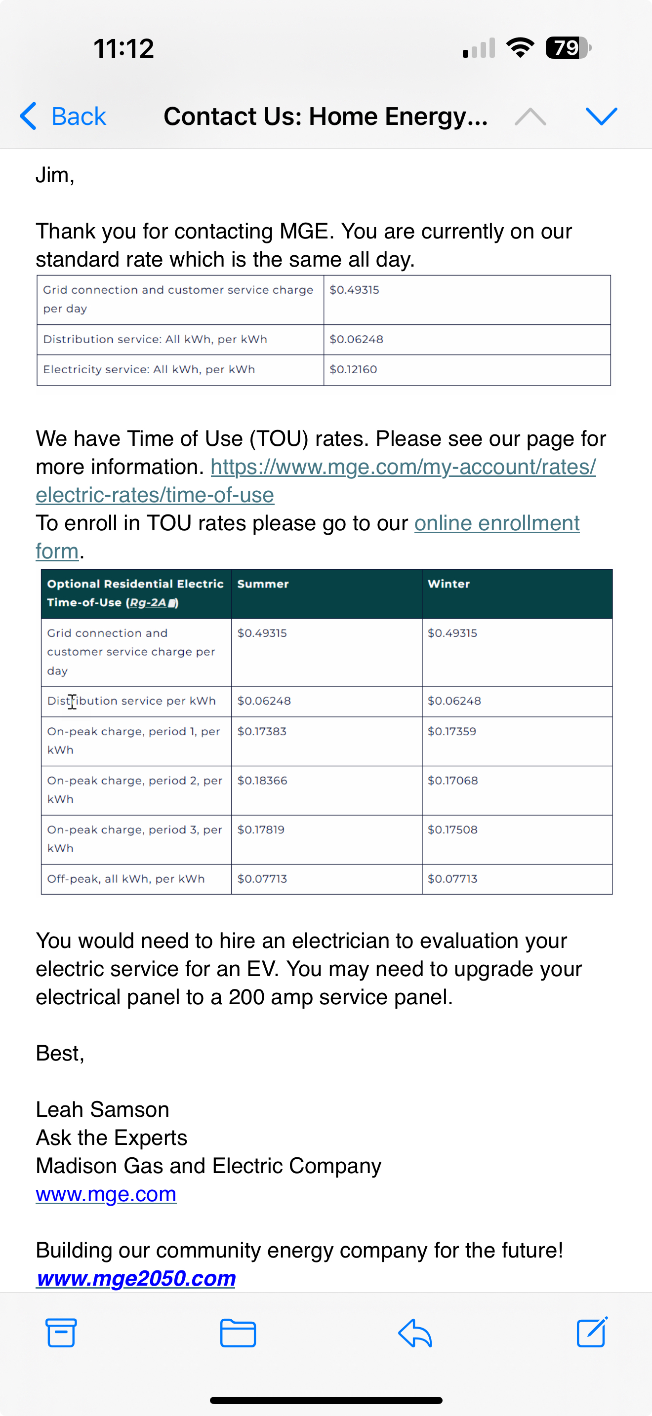Tap the standard electricity service rate $0.12160
652x1416 pixels.
pos(353,369)
